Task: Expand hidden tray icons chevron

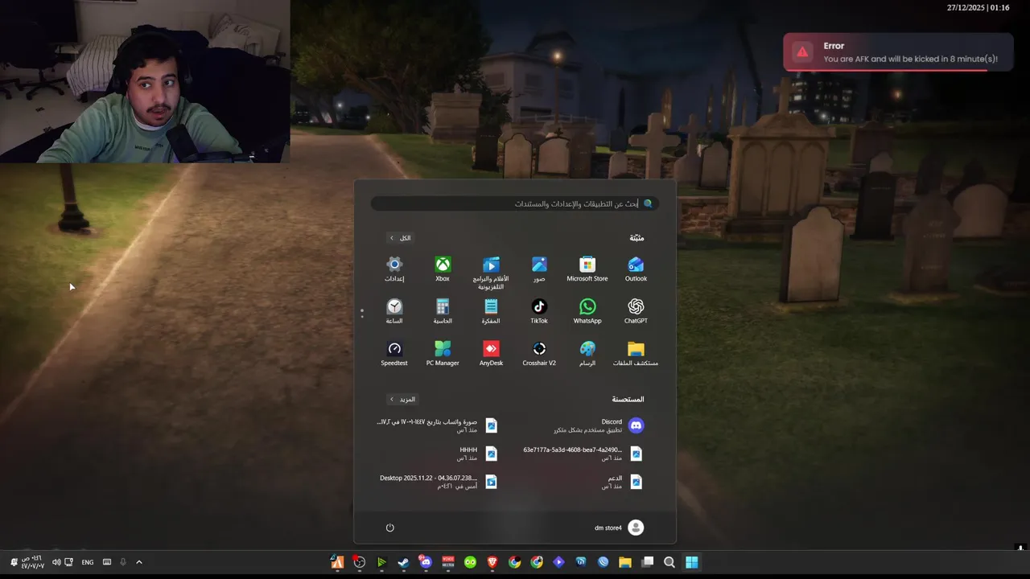Action: (x=138, y=562)
